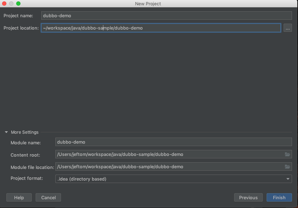Click into the Project location field
The height and width of the screenshot is (208, 298).
[161, 28]
